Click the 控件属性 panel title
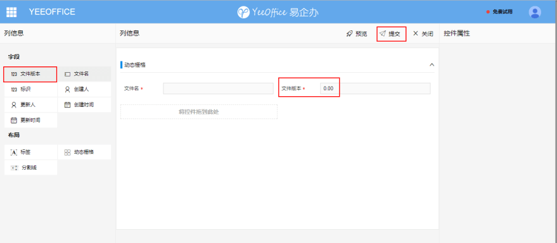Viewport: 557px width, 243px height. (x=457, y=34)
